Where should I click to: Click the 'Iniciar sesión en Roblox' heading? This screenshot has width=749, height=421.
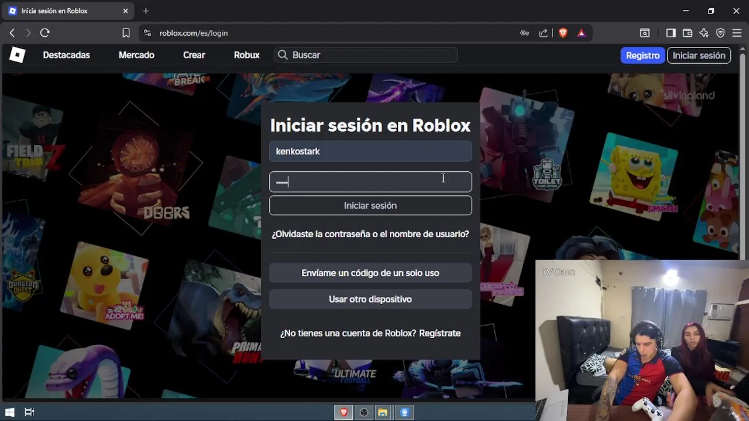point(370,125)
